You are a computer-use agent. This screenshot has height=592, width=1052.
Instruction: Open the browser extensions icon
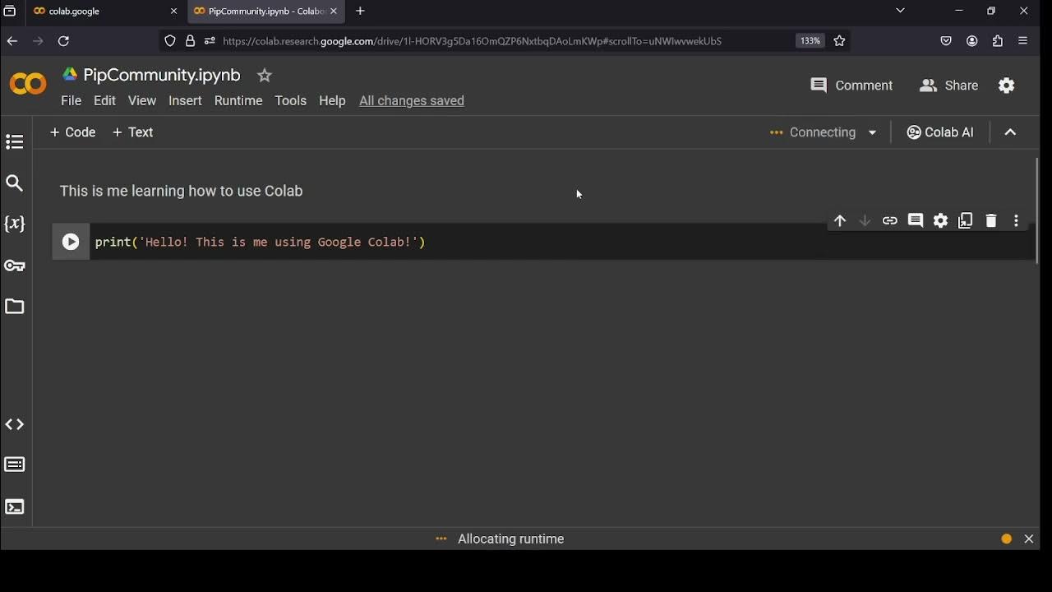(x=998, y=41)
